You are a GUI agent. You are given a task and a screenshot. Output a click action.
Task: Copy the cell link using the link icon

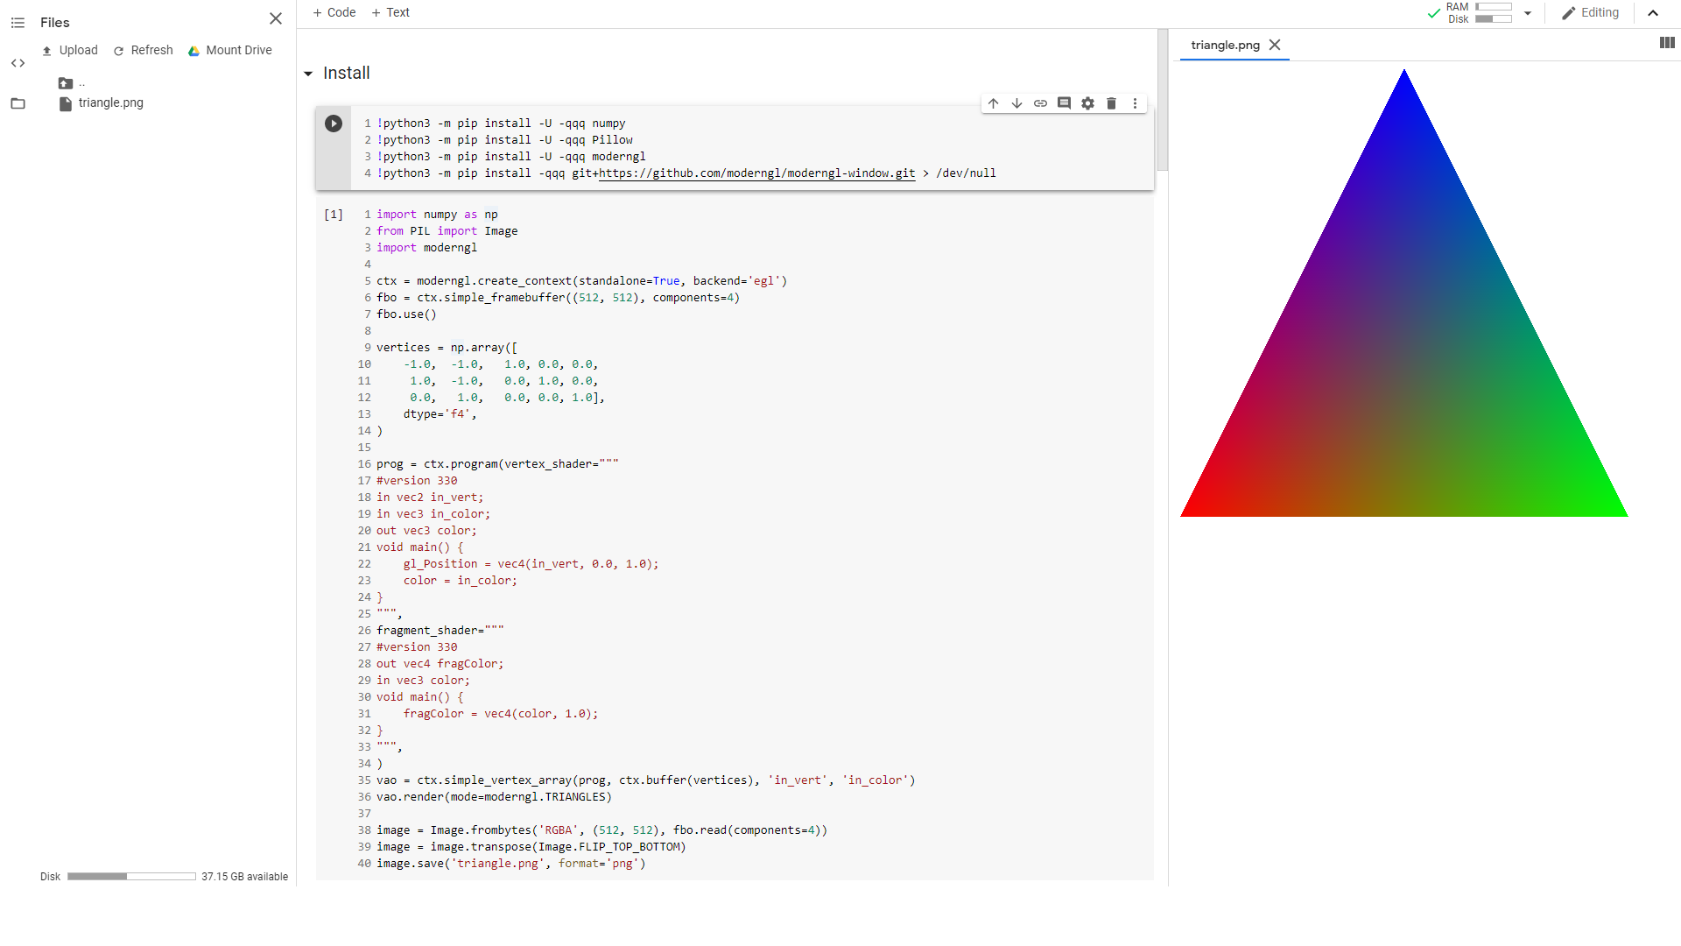[x=1040, y=102]
